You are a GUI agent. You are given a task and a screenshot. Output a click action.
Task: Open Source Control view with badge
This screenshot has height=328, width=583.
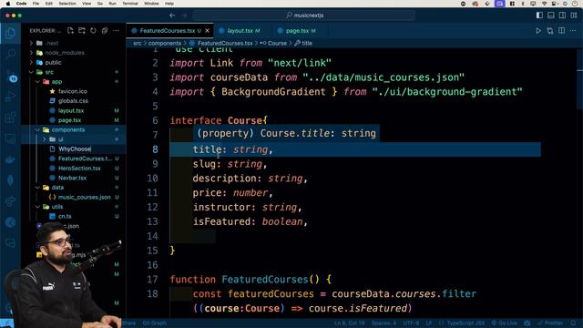pos(11,76)
